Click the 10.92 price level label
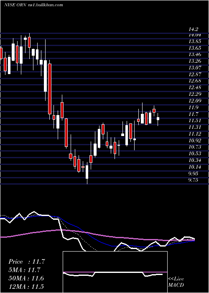 pos(195,140)
